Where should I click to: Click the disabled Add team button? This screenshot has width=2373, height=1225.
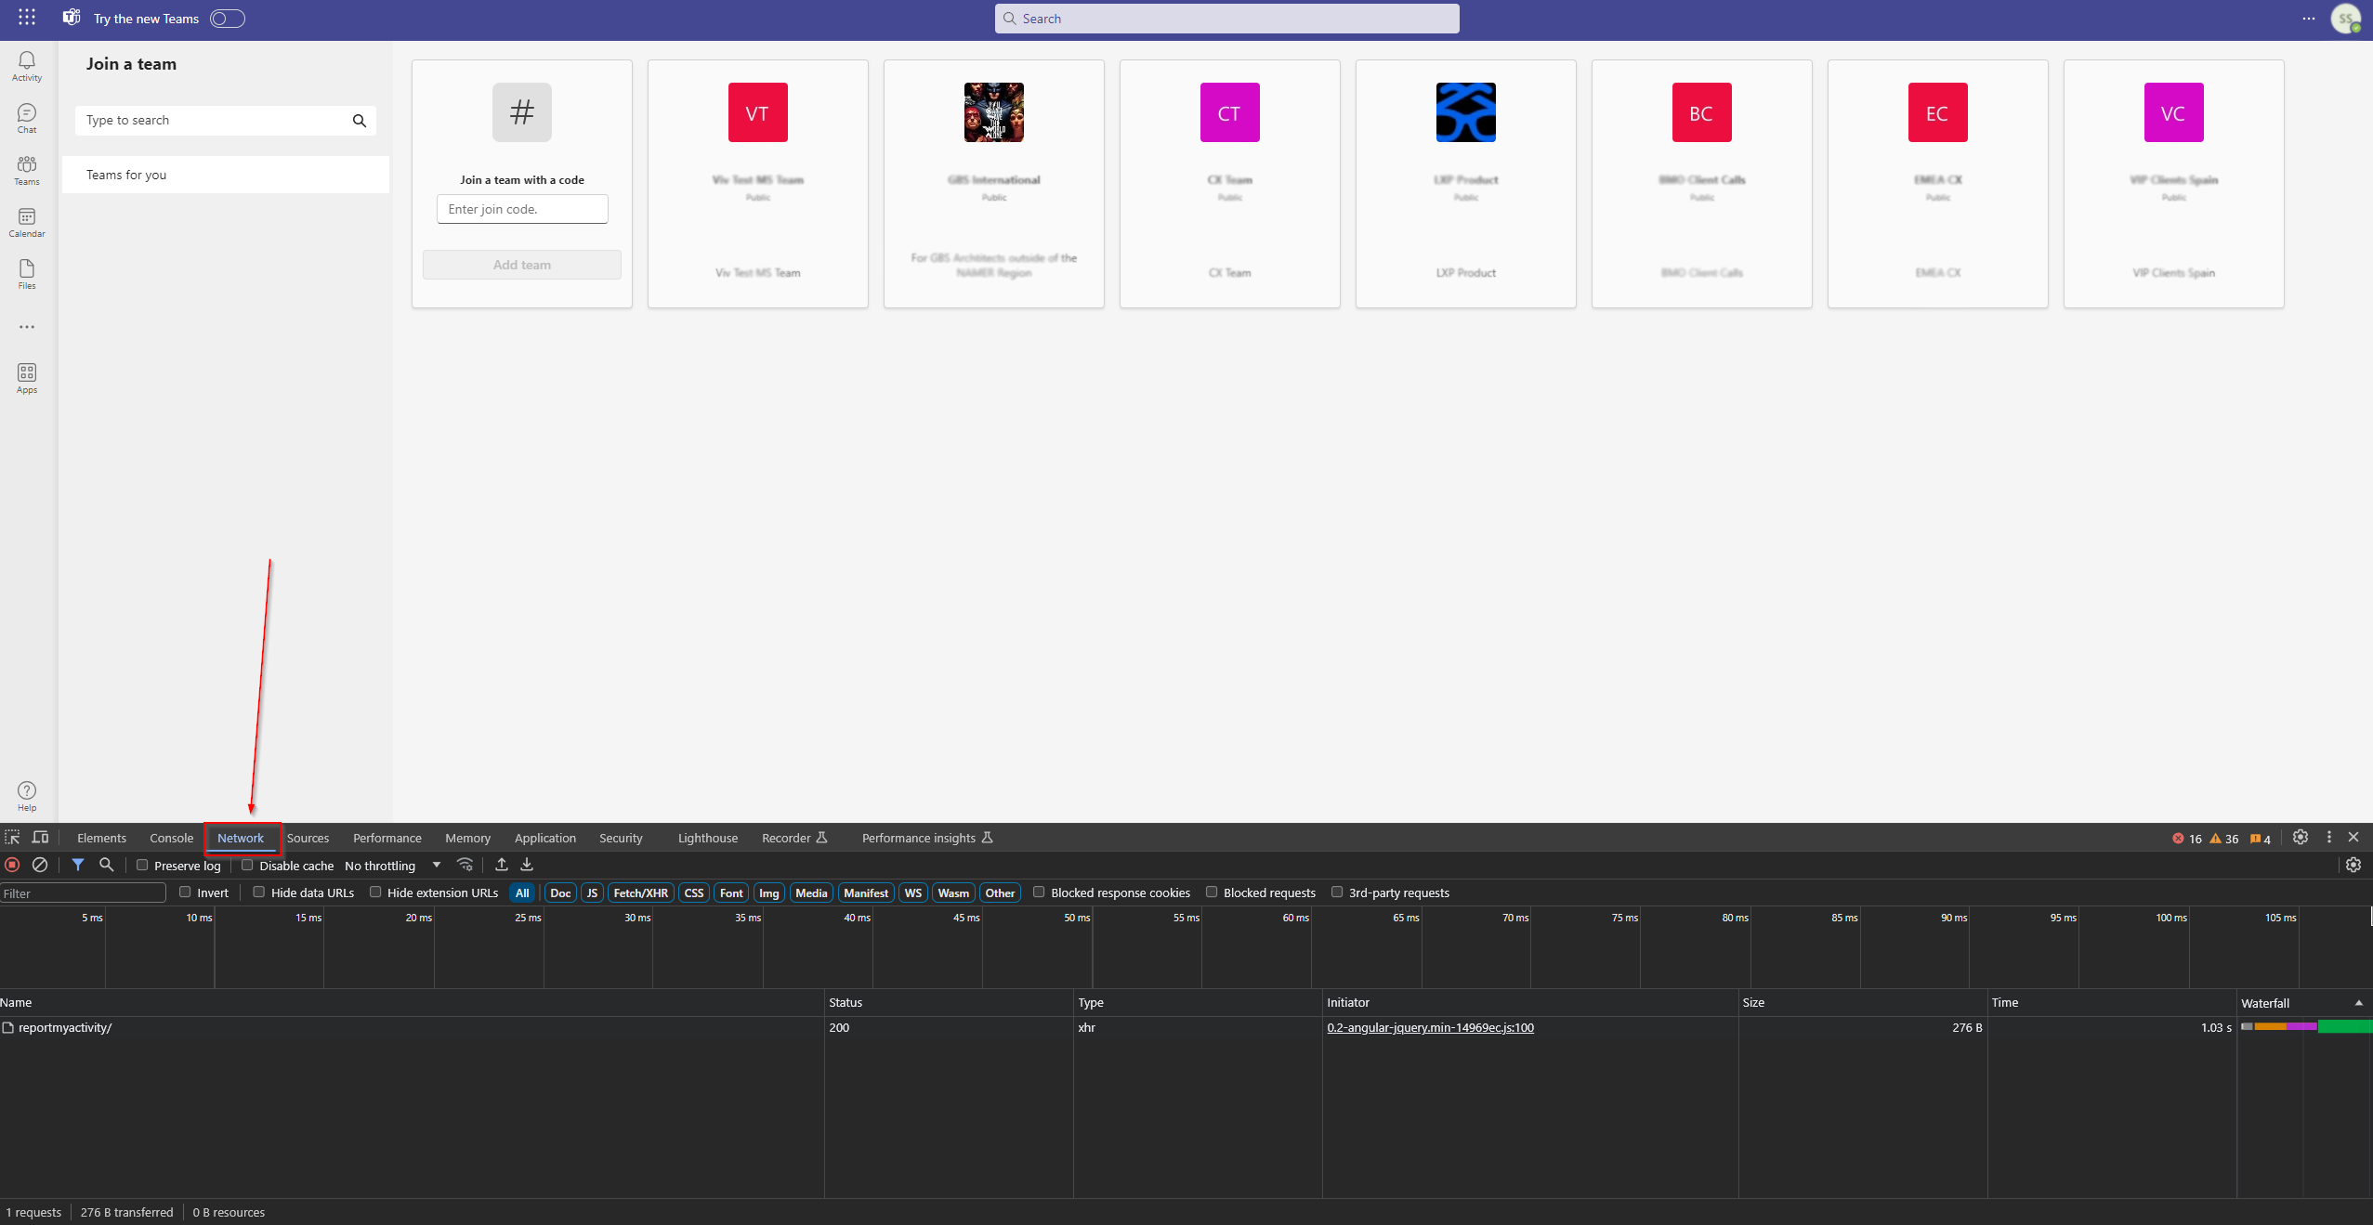[x=522, y=265]
